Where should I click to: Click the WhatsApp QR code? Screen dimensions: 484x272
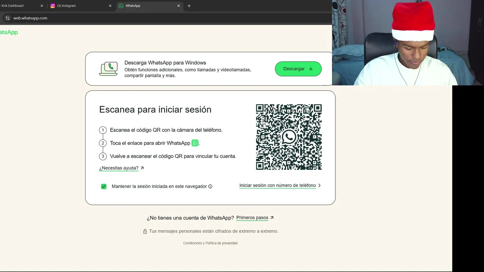click(x=289, y=137)
